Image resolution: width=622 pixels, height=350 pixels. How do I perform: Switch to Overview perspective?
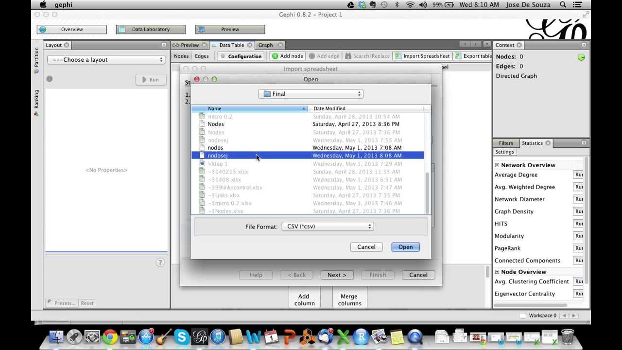pos(72,30)
